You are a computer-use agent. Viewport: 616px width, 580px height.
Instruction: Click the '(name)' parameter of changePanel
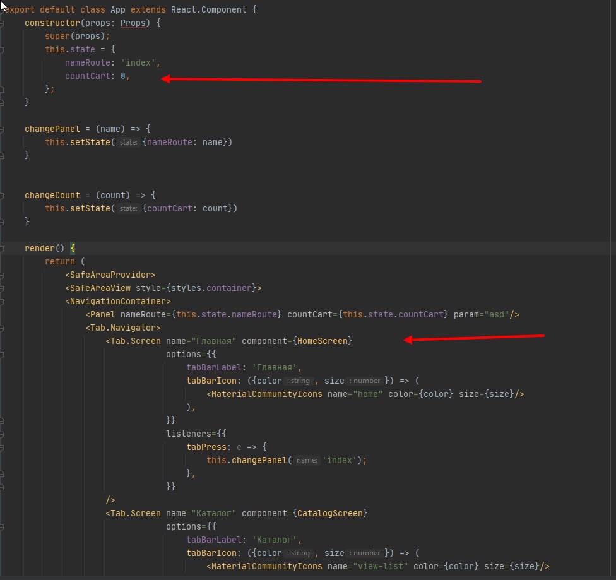pyautogui.click(x=110, y=129)
